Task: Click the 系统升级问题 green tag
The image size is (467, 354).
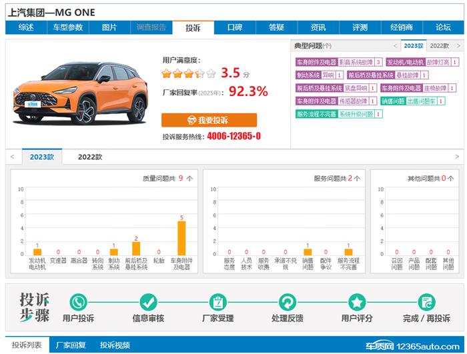Action: 339,114
